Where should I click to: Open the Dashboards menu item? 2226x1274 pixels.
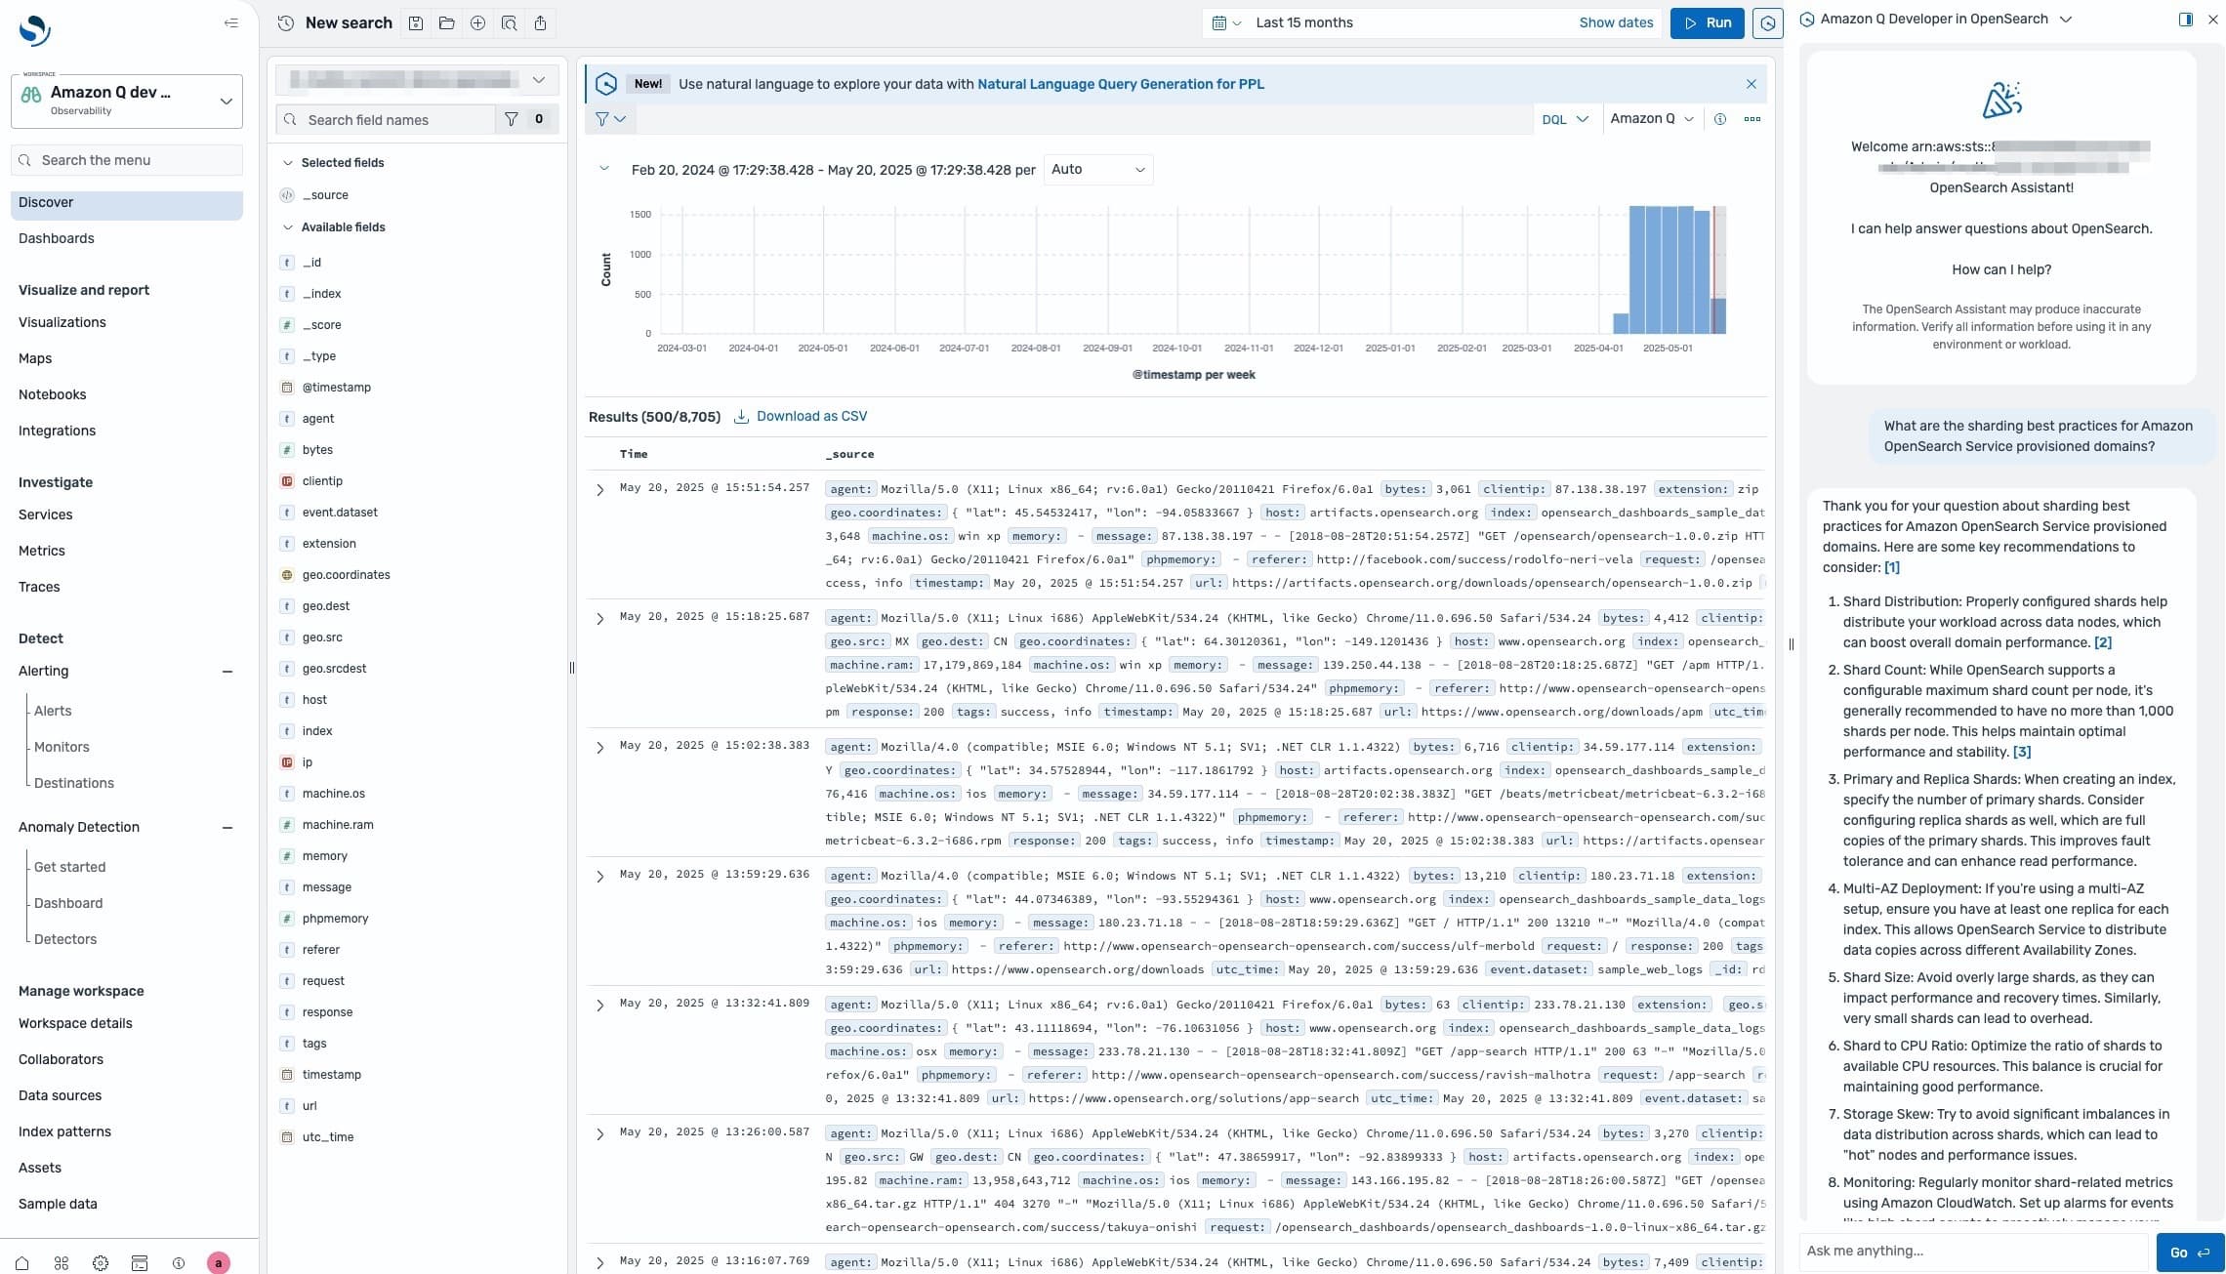[x=57, y=238]
